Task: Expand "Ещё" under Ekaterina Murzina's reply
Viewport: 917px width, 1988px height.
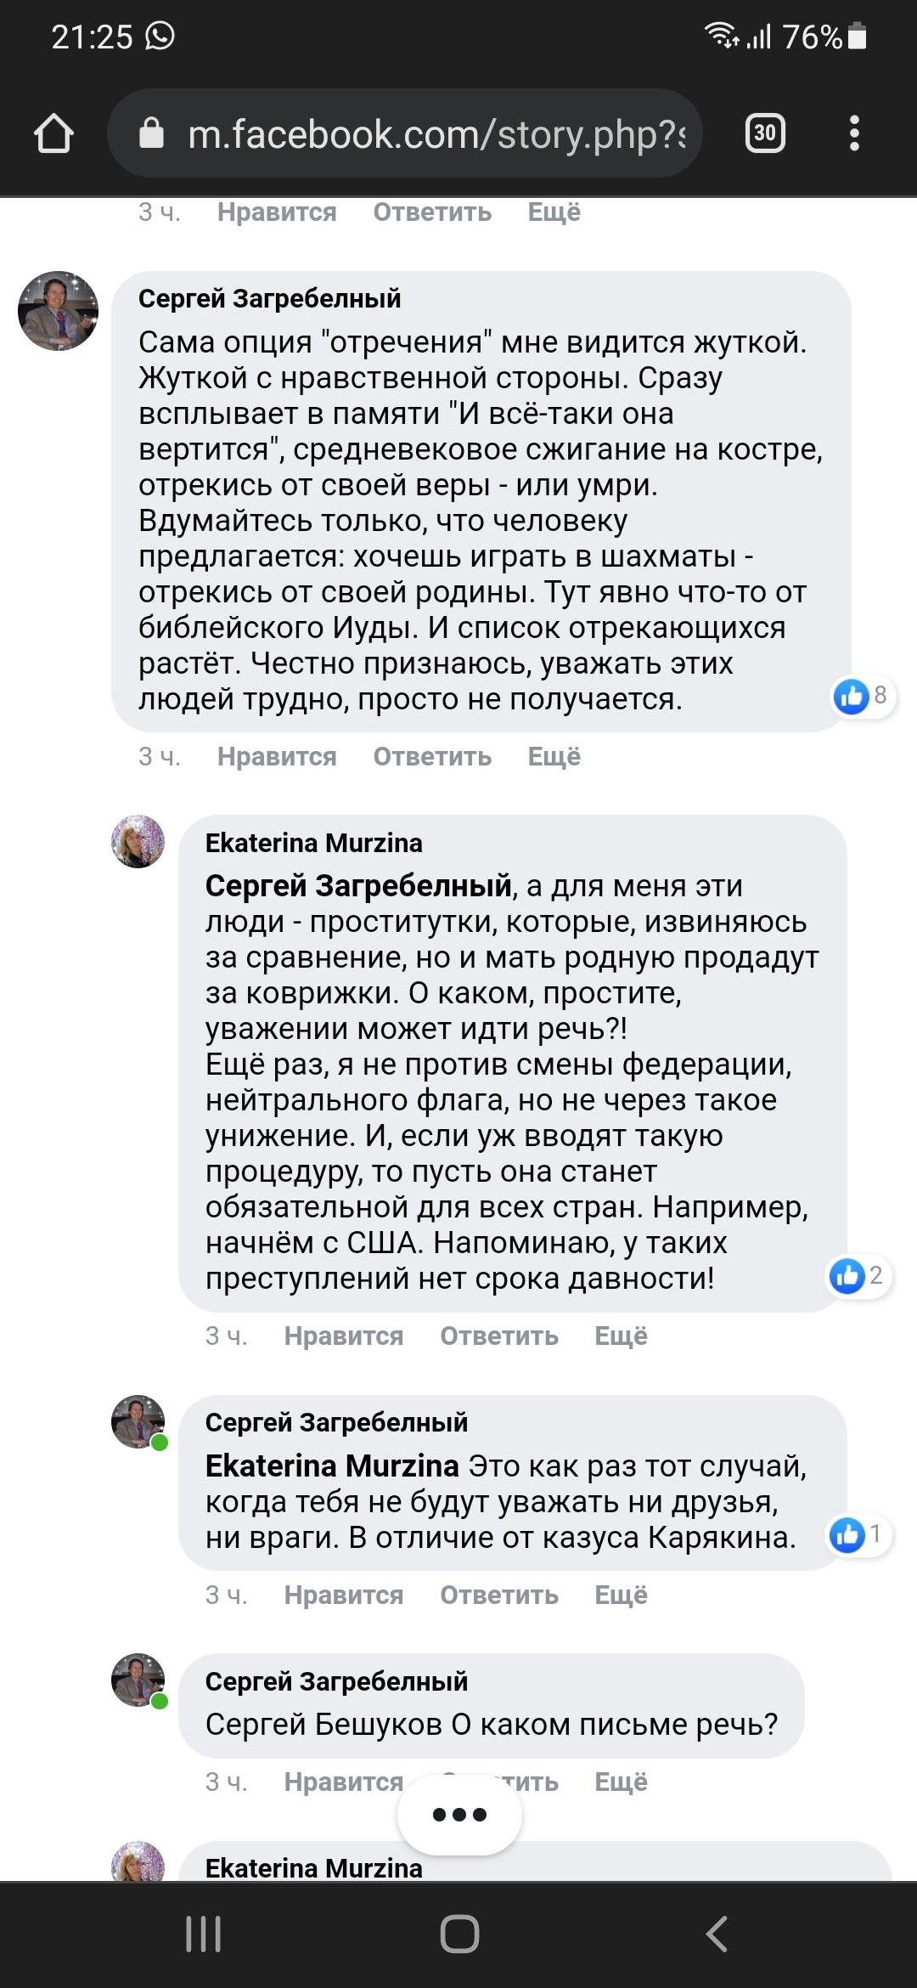Action: click(x=621, y=1336)
